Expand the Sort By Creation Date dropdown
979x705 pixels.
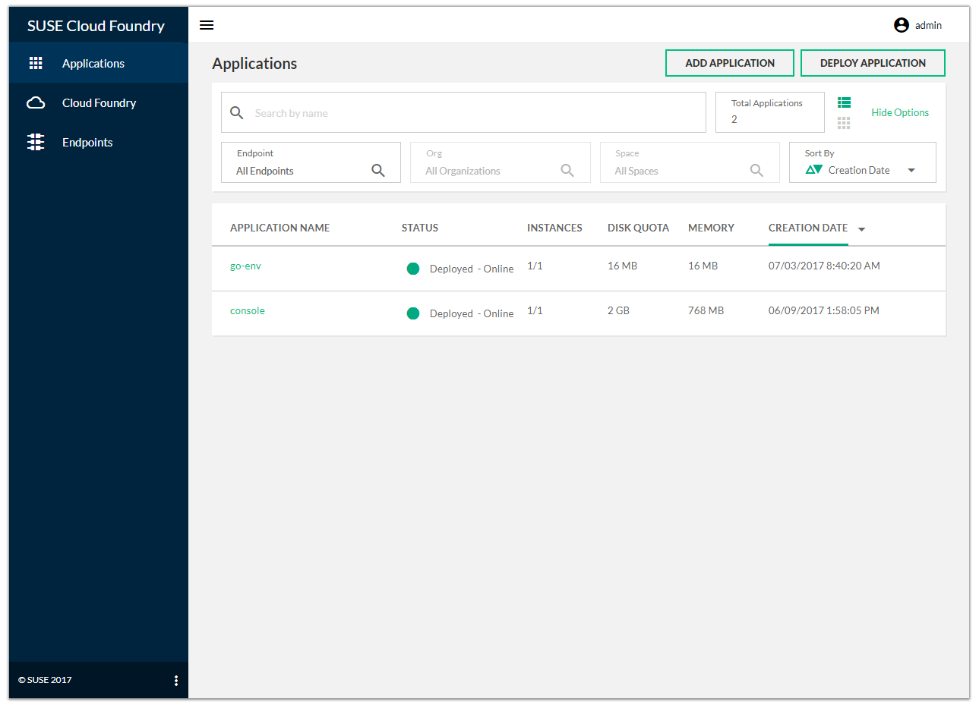click(911, 170)
